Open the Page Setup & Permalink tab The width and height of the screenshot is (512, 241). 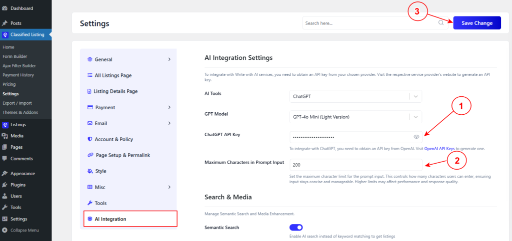point(128,155)
